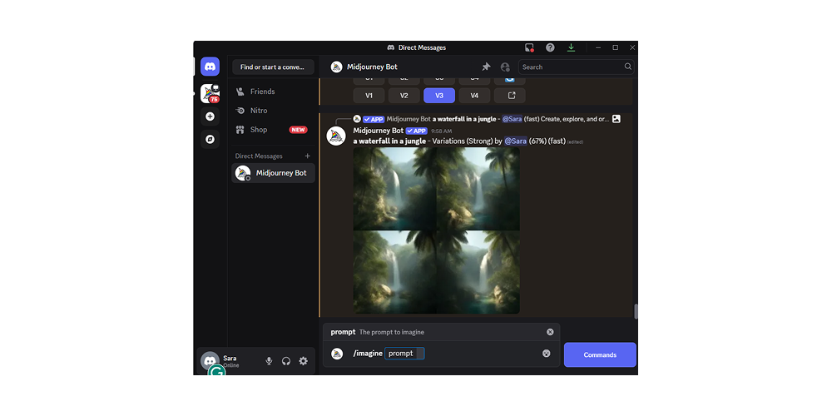Click the NEW badge beside Shop
The image size is (832, 416).
(x=298, y=130)
